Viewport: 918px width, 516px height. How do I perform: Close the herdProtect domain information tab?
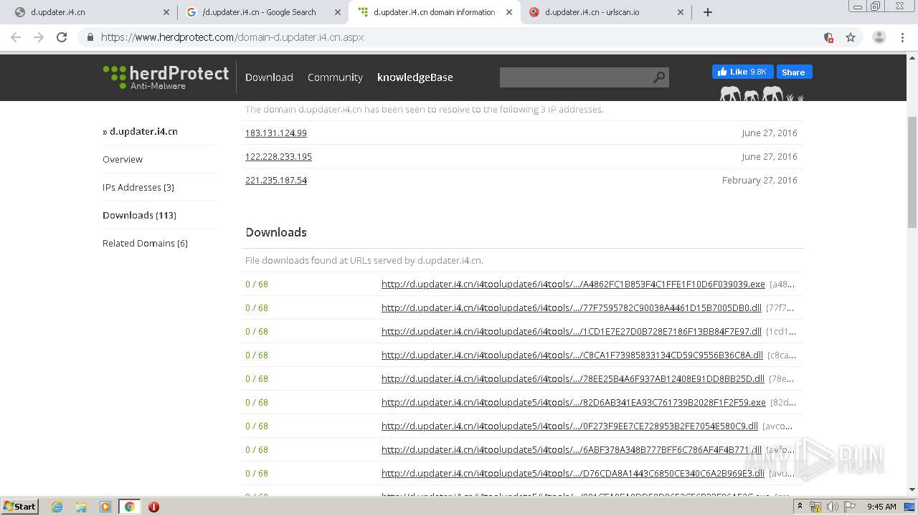tap(509, 12)
